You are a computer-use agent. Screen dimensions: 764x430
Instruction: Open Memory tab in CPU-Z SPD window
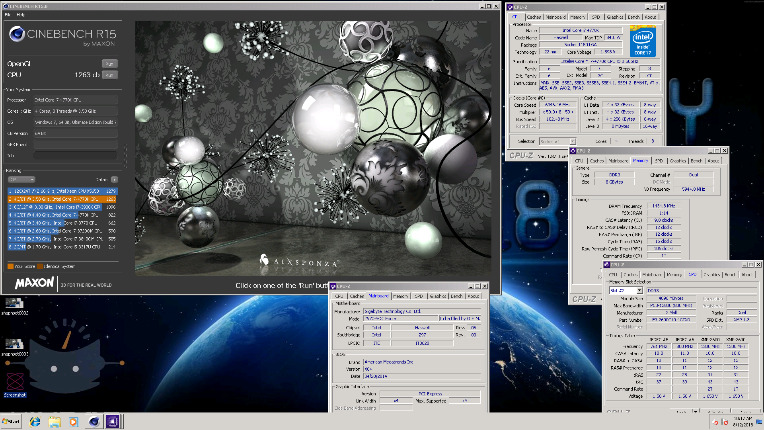(x=674, y=275)
